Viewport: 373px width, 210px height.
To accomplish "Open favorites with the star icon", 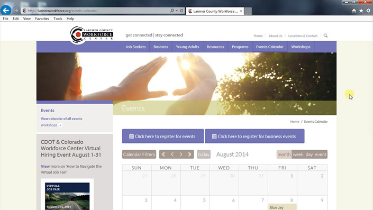I will (x=361, y=11).
